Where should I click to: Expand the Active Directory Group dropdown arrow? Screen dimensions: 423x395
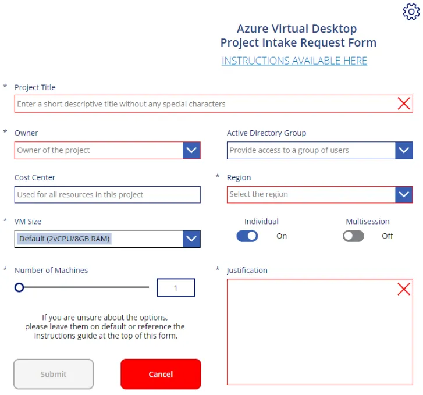tap(404, 150)
